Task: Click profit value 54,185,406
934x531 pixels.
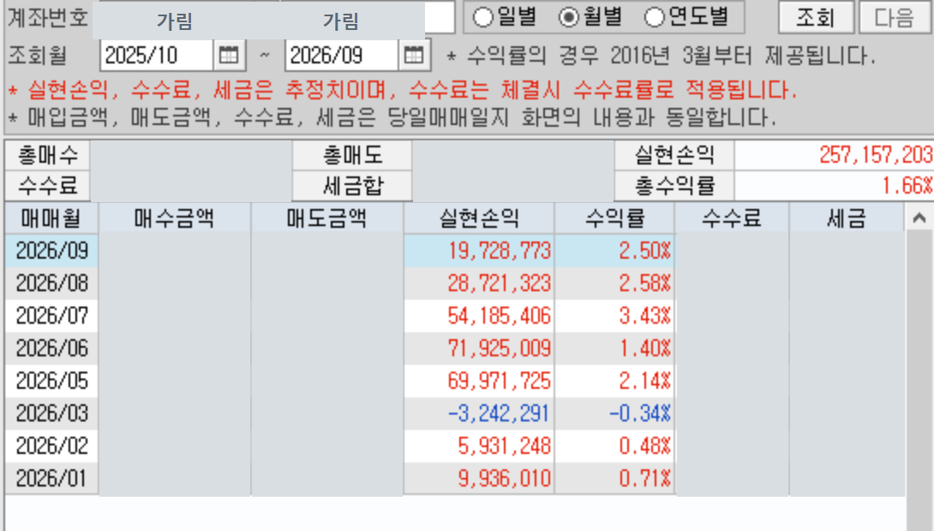Action: pos(500,315)
